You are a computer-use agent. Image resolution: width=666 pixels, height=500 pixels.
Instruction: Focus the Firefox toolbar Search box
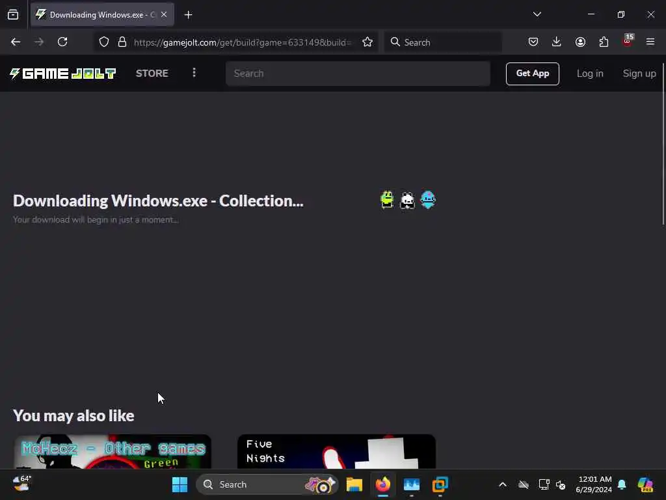(x=442, y=42)
